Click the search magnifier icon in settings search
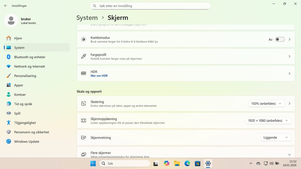The width and height of the screenshot is (301, 169). [x=95, y=6]
